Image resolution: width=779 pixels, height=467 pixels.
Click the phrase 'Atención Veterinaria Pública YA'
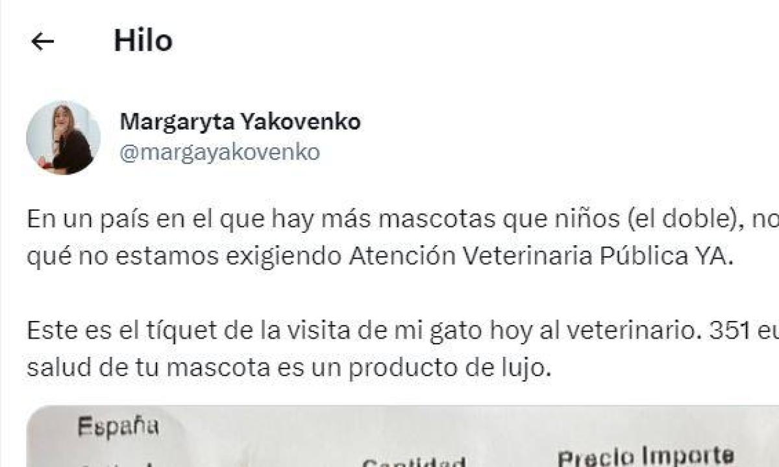539,257
